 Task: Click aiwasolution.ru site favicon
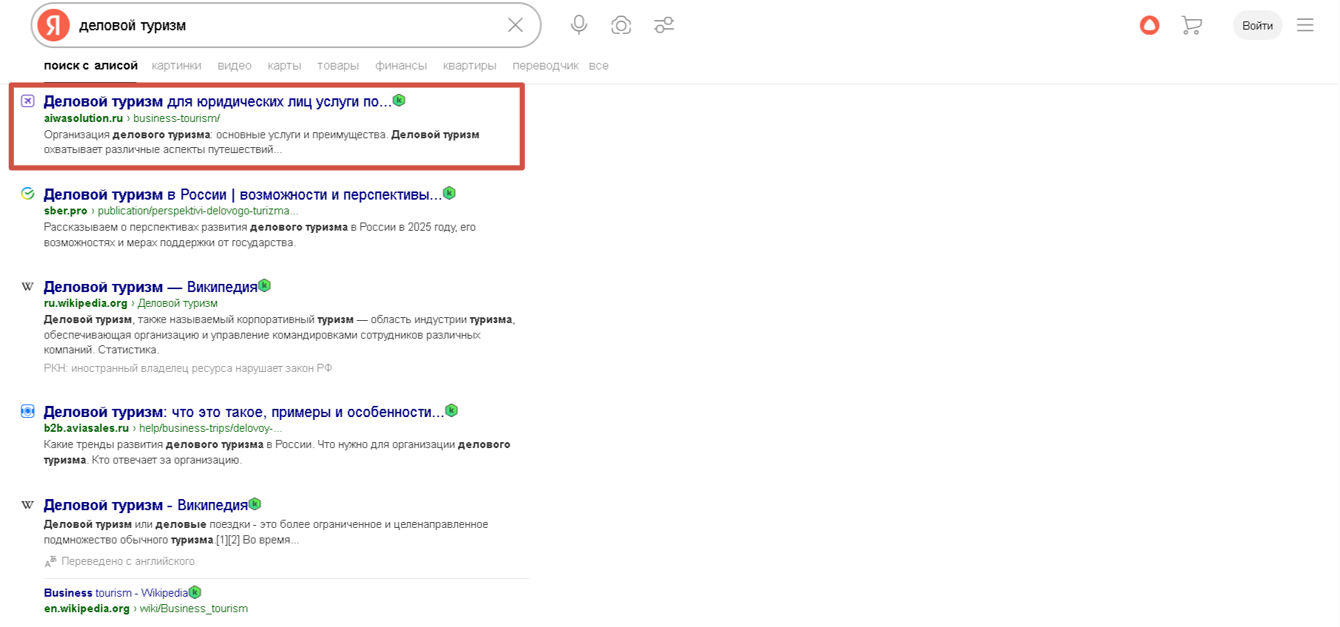(27, 101)
